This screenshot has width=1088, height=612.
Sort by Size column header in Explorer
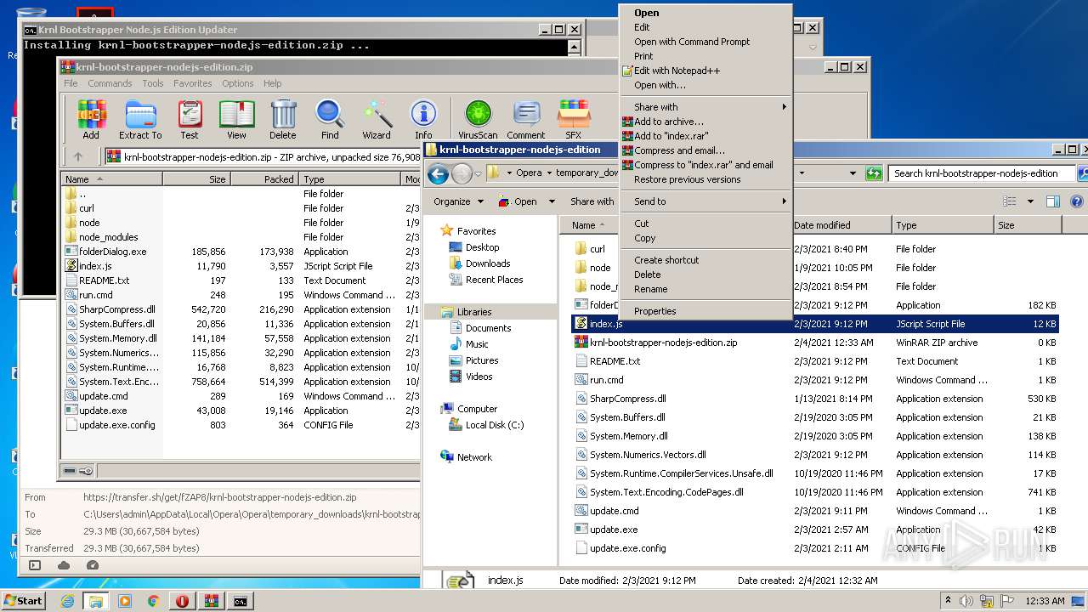1026,225
